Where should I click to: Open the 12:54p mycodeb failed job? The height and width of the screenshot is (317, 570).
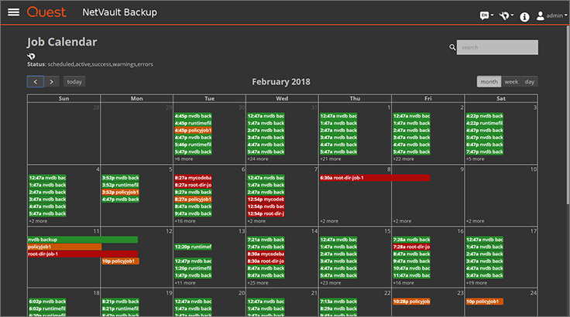coord(266,199)
